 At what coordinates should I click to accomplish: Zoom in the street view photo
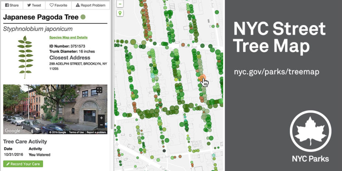101,118
